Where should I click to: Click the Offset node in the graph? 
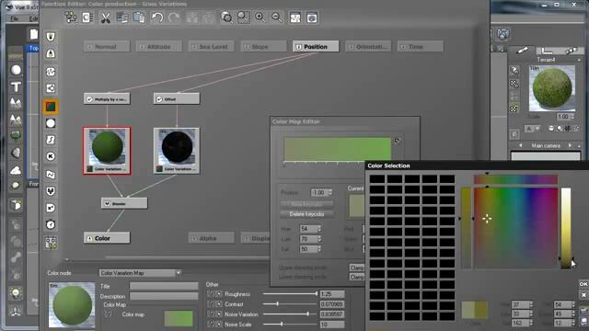177,99
